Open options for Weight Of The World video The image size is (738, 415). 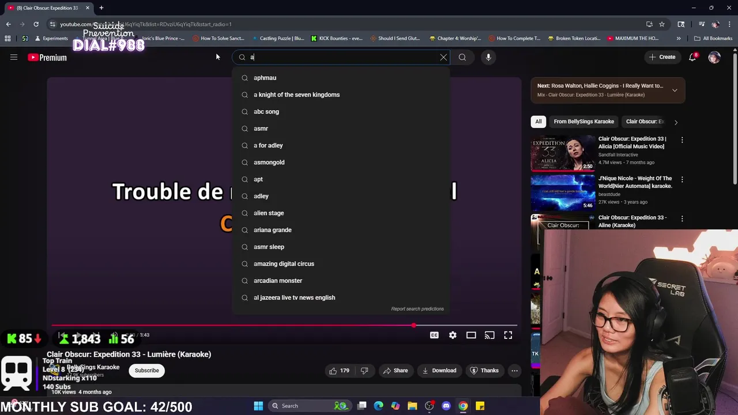click(682, 180)
